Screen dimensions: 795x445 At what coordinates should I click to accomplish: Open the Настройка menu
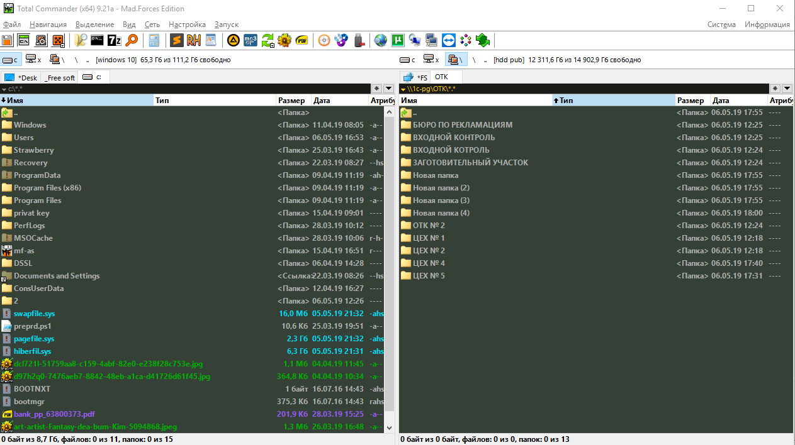click(x=187, y=25)
